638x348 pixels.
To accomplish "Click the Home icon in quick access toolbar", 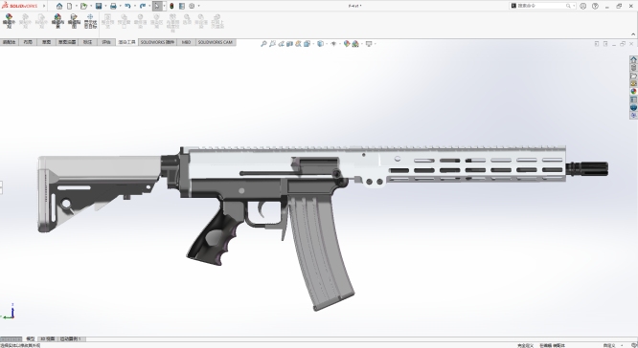I will tap(59, 6).
